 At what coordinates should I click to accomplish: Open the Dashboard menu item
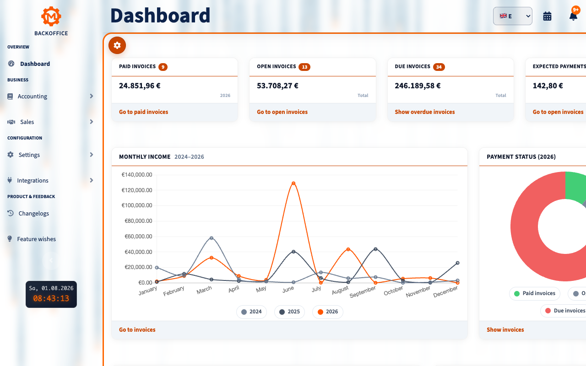[51, 64]
